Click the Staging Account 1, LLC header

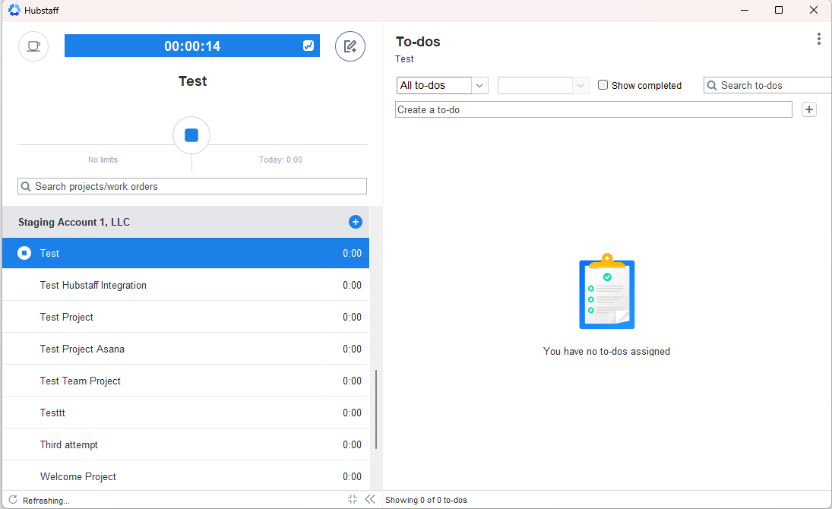click(185, 222)
